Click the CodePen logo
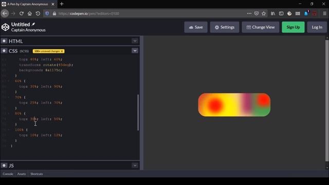Image resolution: width=329 pixels, height=185 pixels. coord(5,27)
